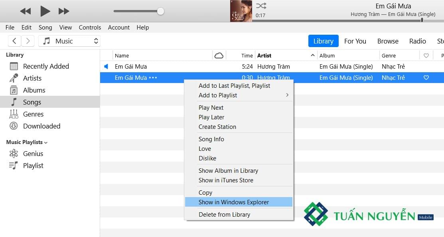Select Song Info from context menu
Viewport: 444px width, 237px height.
(211, 139)
